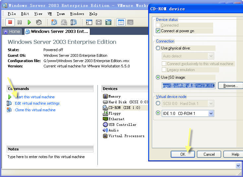This screenshot has width=243, height=177.
Task: Select the CD-ROM device icon
Action: 105,108
